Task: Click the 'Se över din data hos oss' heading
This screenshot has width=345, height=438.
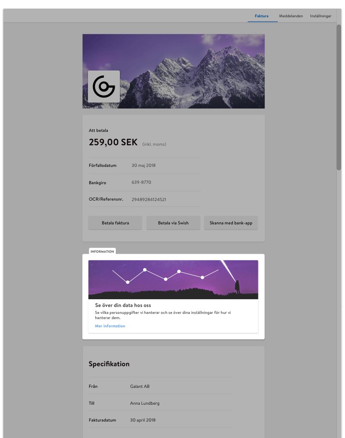Action: point(123,305)
